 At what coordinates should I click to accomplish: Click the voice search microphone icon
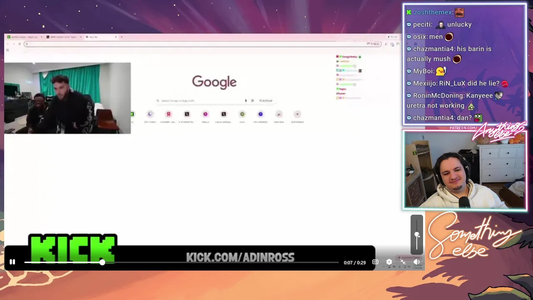point(246,101)
